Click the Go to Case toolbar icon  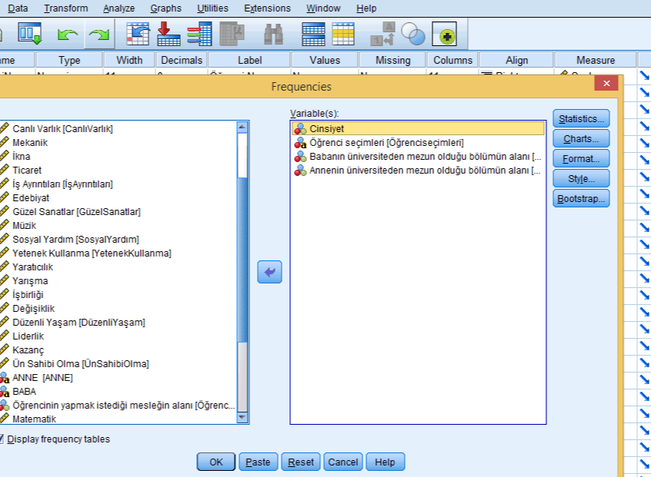pyautogui.click(x=137, y=34)
